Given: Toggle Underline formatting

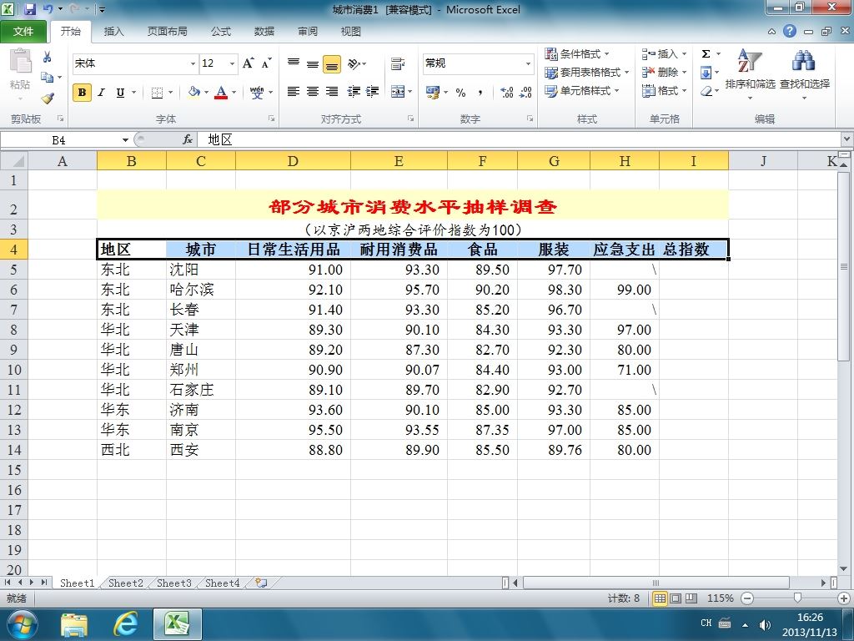Looking at the screenshot, I should [x=120, y=93].
